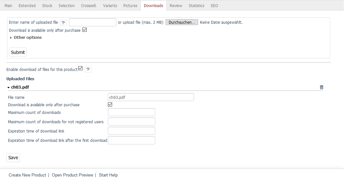Focus max downloads for not registered users field
This screenshot has height=181, width=344.
tap(131, 122)
